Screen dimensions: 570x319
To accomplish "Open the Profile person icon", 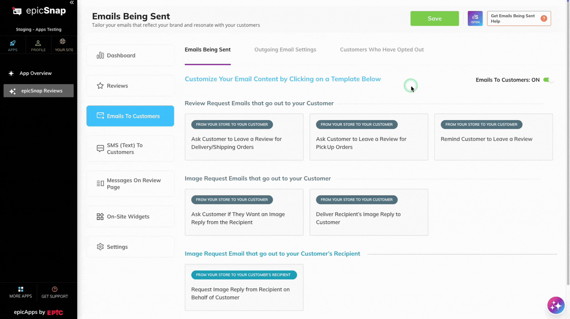I will (x=38, y=43).
